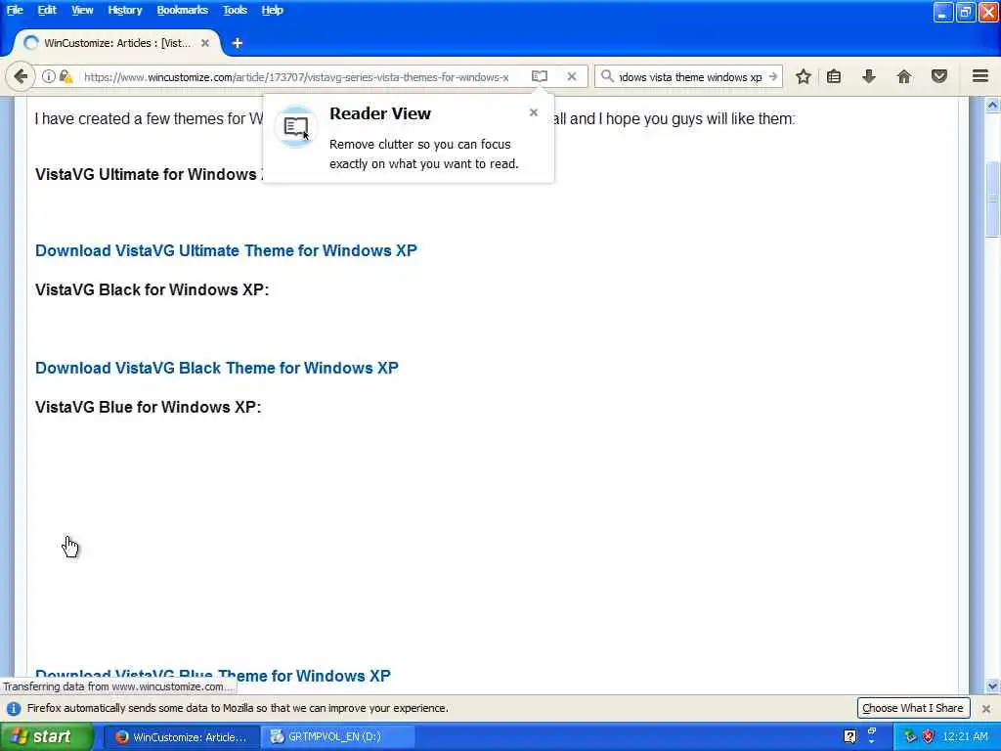Click scrollbar down arrow
Image resolution: width=1001 pixels, height=751 pixels.
992,686
